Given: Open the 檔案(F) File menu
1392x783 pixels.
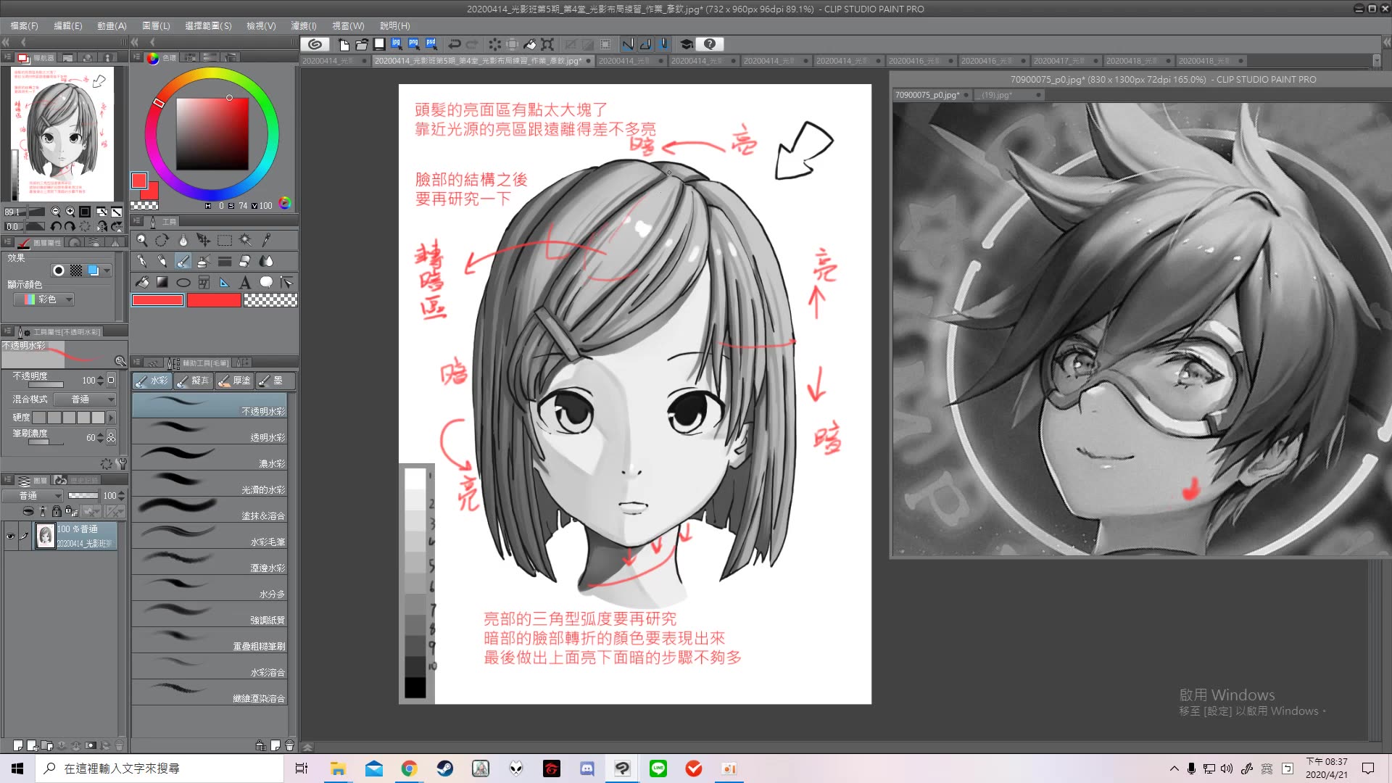Looking at the screenshot, I should coord(25,25).
